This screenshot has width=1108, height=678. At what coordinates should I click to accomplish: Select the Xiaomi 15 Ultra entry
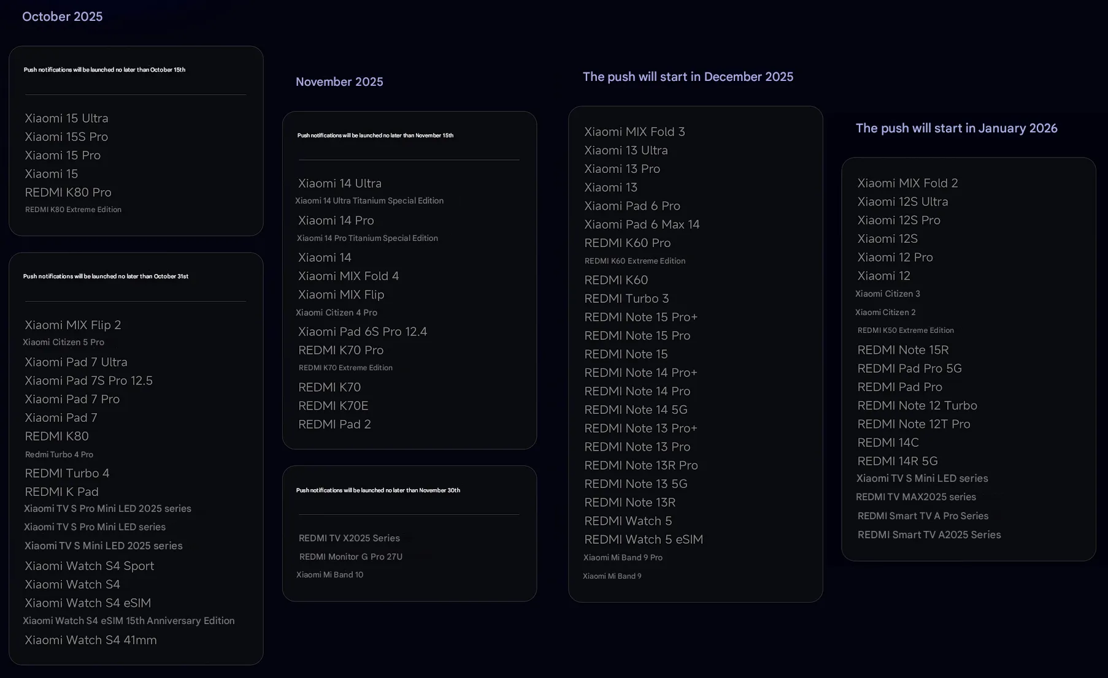point(66,118)
